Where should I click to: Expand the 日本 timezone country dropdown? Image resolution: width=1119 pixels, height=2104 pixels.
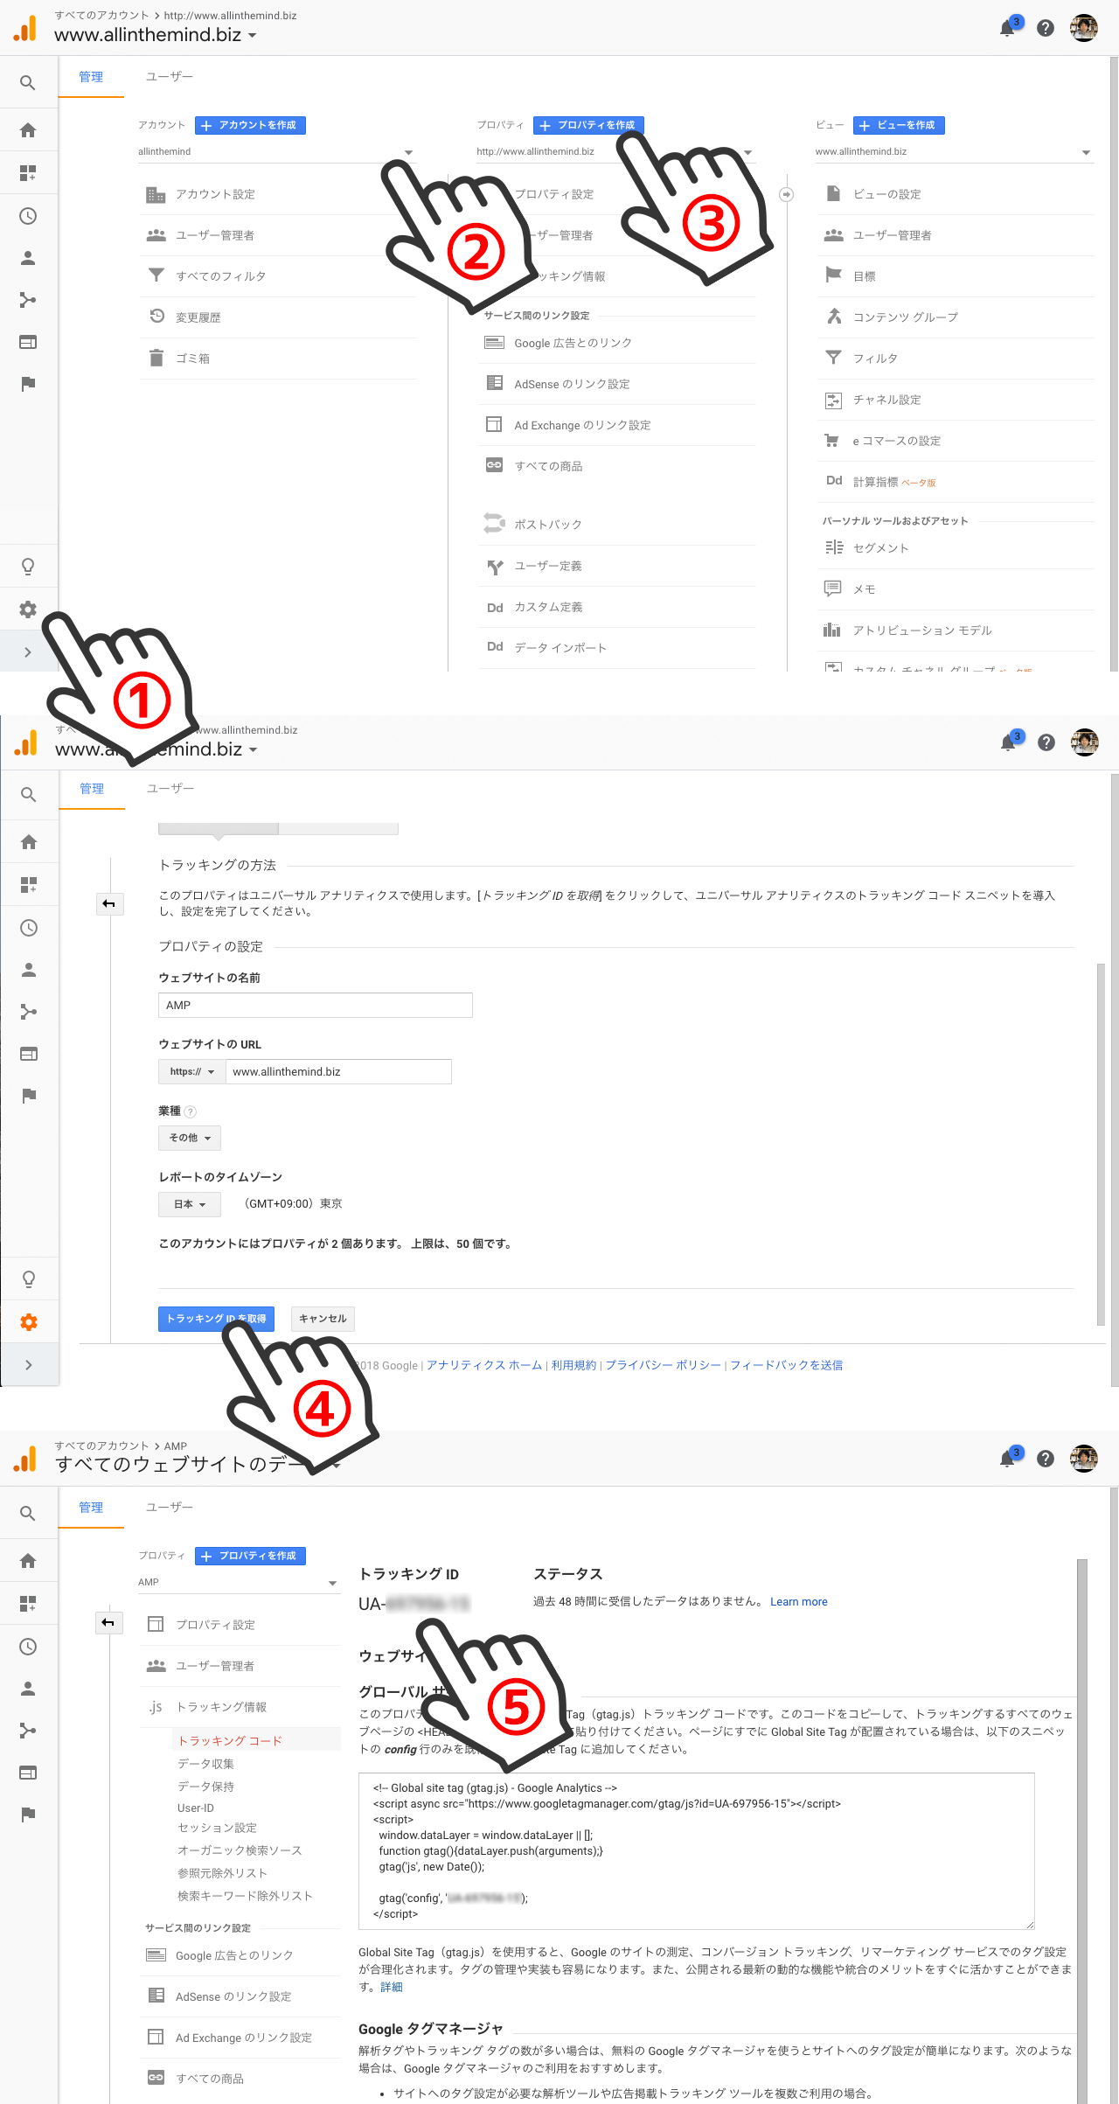pyautogui.click(x=190, y=1204)
